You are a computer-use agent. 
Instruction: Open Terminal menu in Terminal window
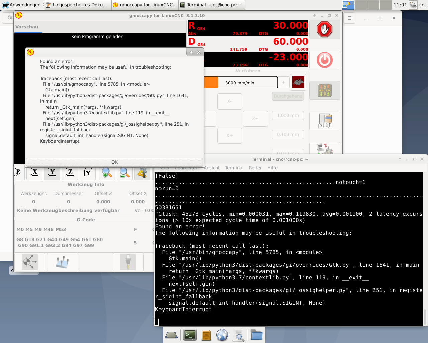234,168
